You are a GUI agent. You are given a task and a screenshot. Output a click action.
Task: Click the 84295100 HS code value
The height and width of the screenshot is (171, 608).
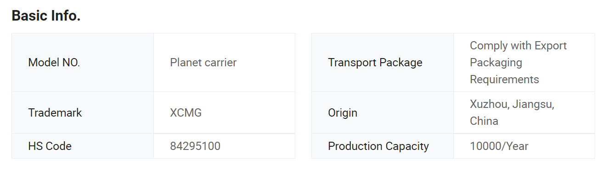[x=195, y=146]
